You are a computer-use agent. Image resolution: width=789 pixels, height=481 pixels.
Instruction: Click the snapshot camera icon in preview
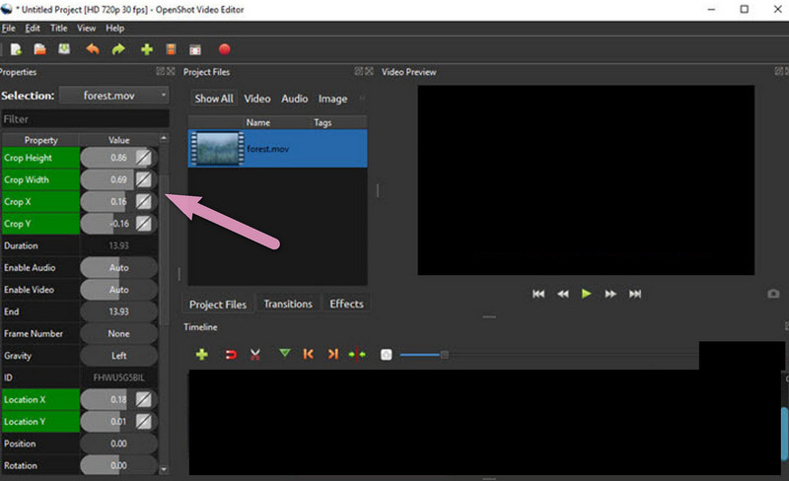click(773, 294)
